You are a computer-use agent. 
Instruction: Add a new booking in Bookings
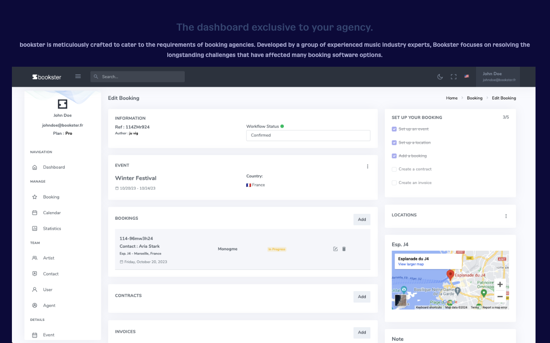[362, 219]
